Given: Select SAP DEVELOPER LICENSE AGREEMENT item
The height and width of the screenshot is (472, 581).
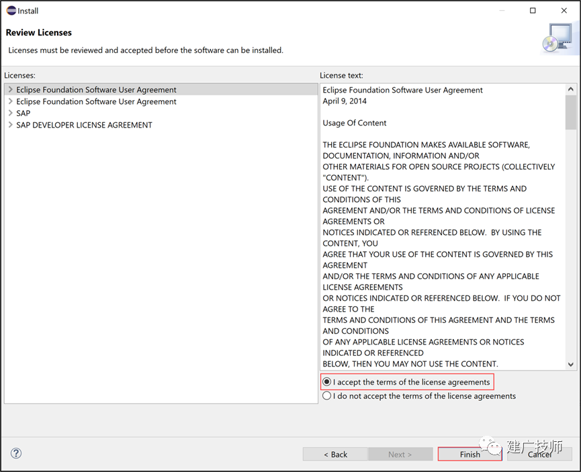Looking at the screenshot, I should 84,126.
